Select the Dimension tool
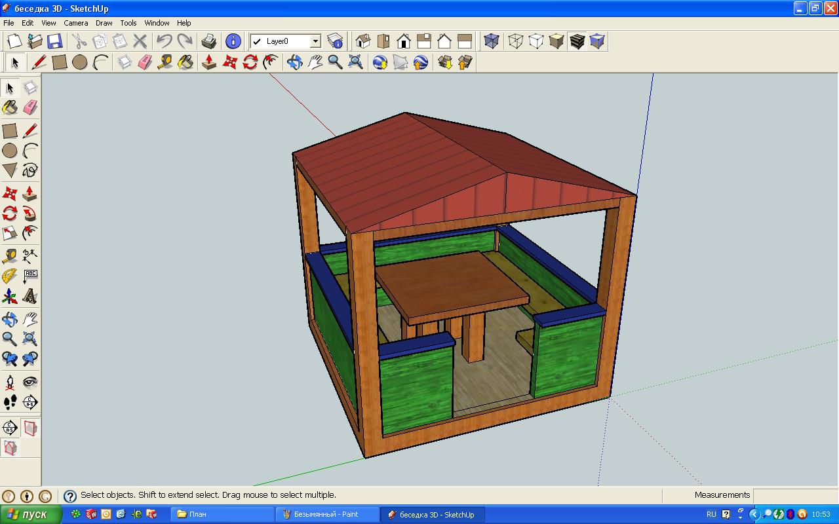 click(30, 256)
